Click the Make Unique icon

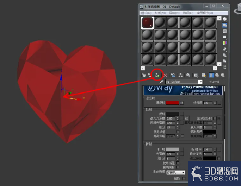181,75
